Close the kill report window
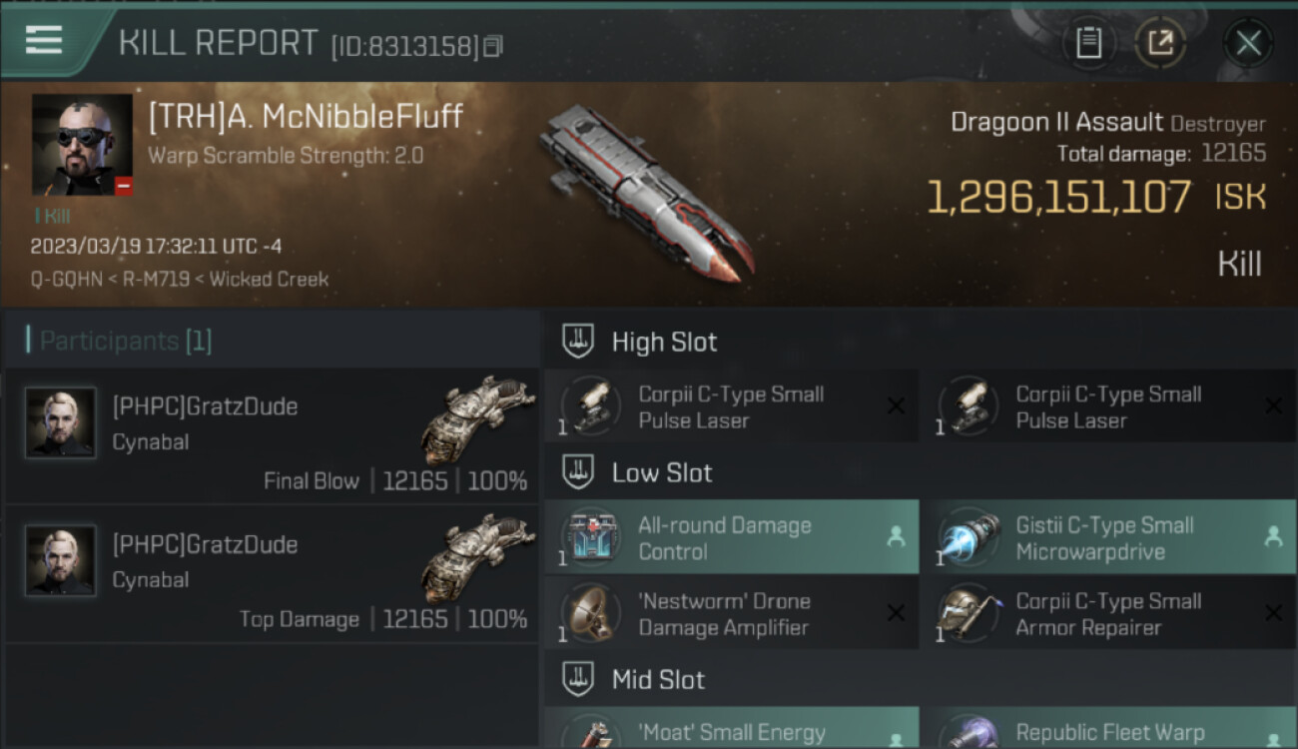The width and height of the screenshot is (1298, 749). 1248,43
